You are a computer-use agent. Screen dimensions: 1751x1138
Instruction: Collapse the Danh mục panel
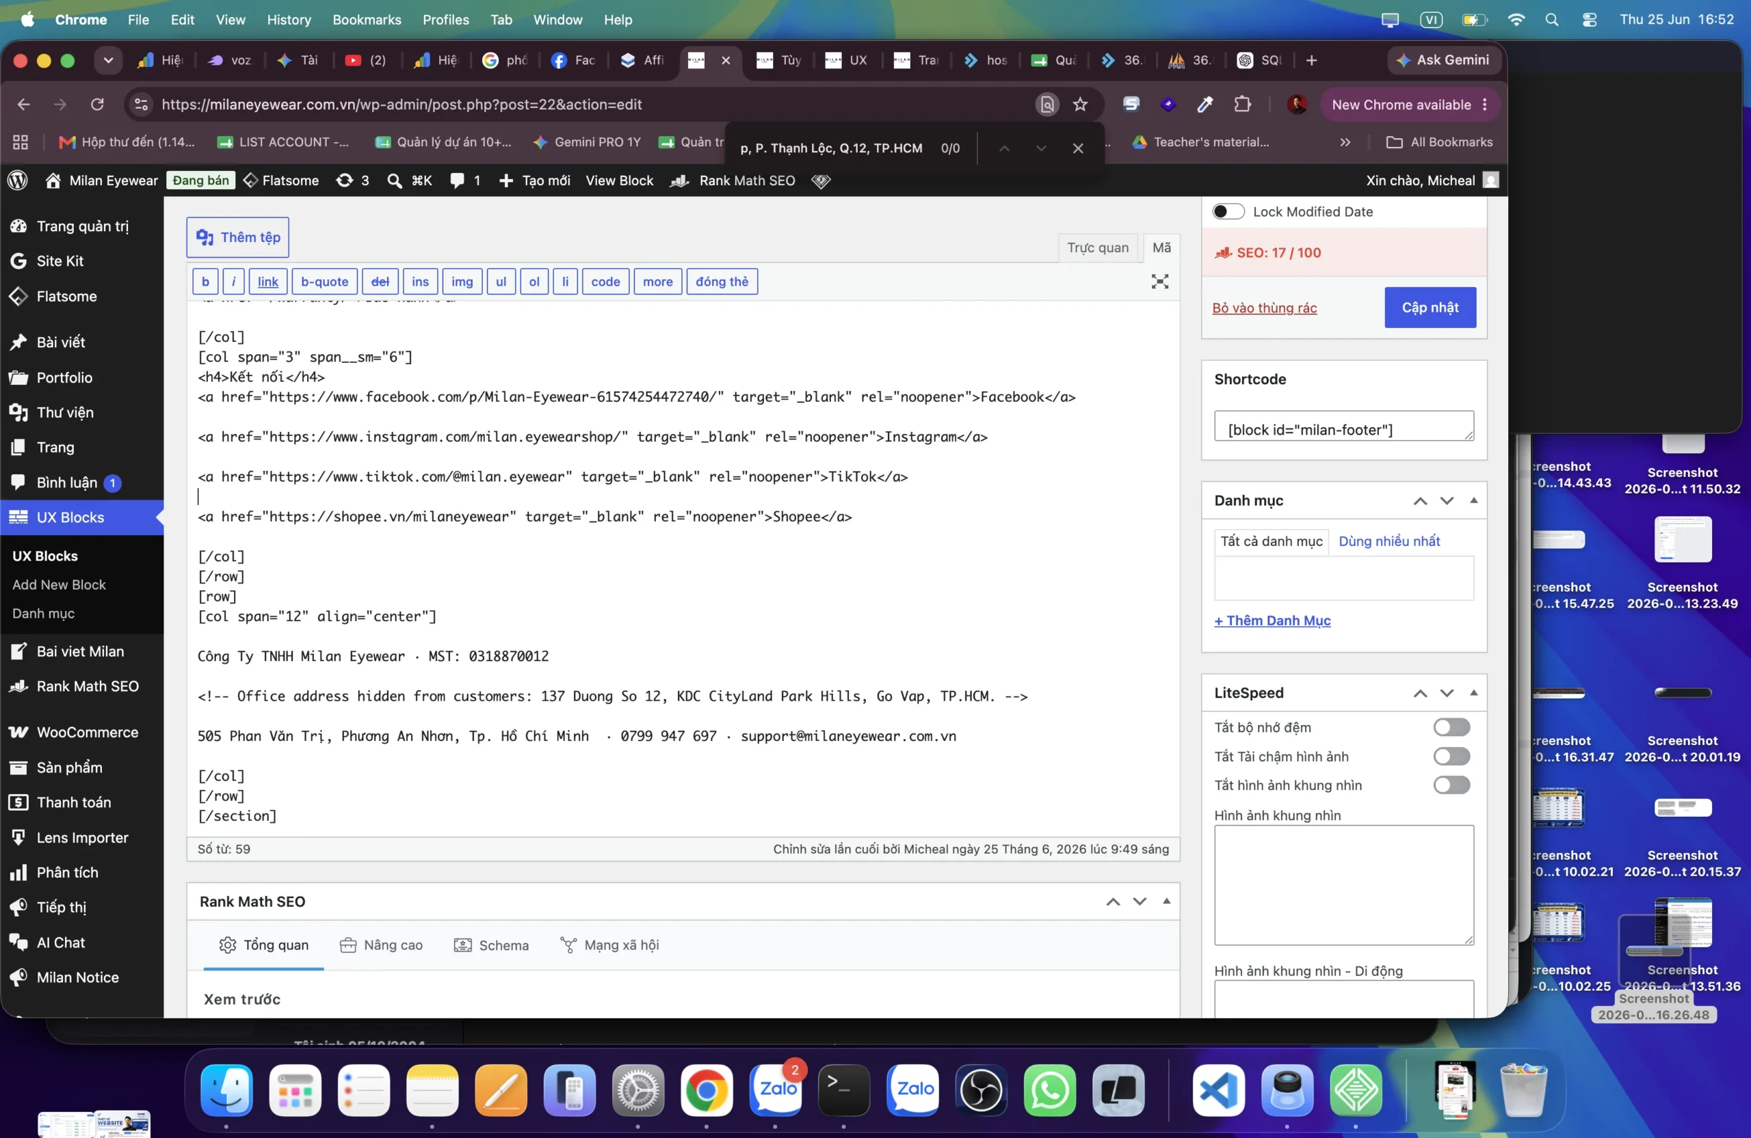tap(1473, 500)
